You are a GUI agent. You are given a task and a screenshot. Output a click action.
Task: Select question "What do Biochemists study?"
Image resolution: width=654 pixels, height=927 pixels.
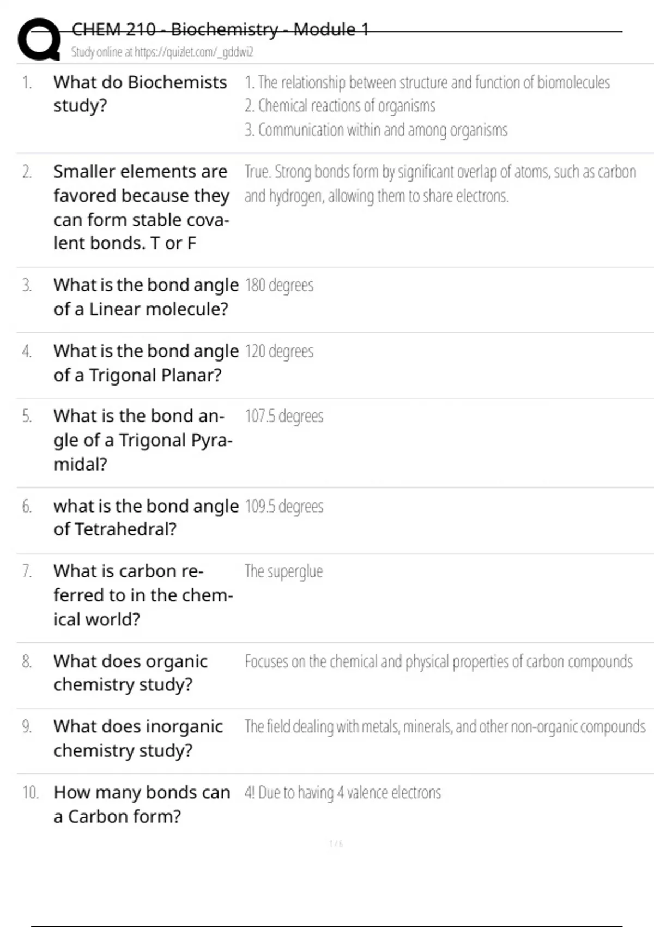pyautogui.click(x=140, y=93)
